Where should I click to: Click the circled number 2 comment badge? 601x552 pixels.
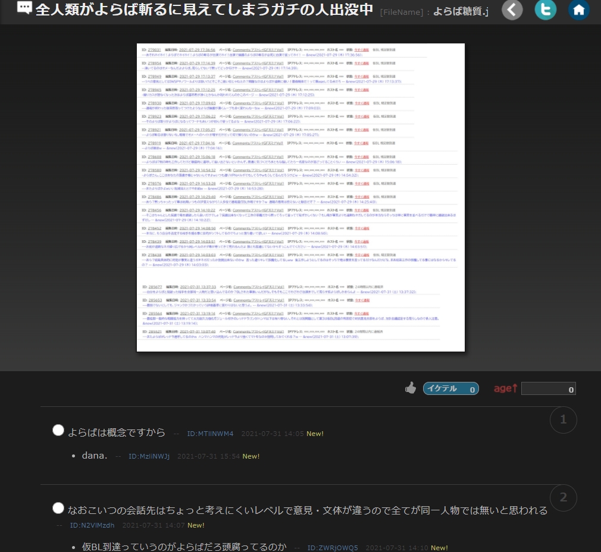pyautogui.click(x=563, y=498)
